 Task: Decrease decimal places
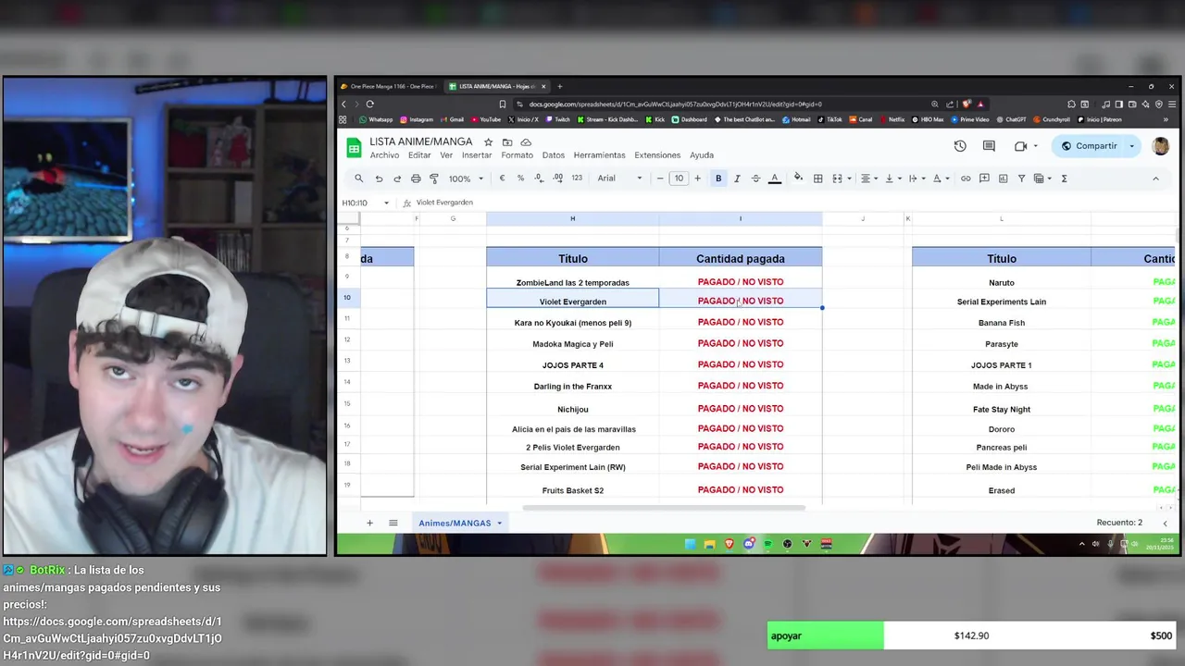point(539,179)
